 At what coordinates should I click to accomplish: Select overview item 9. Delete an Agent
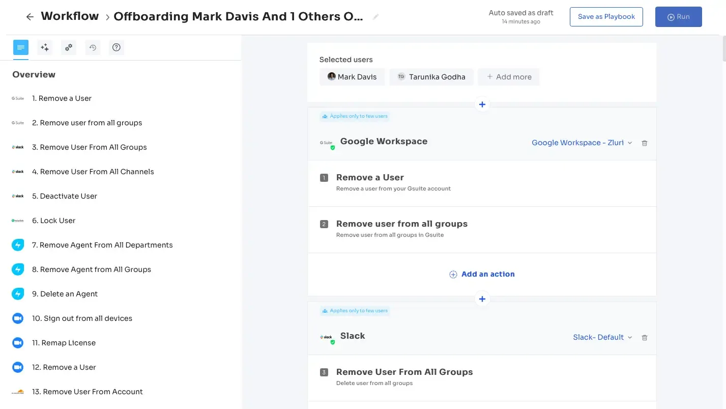click(x=65, y=294)
